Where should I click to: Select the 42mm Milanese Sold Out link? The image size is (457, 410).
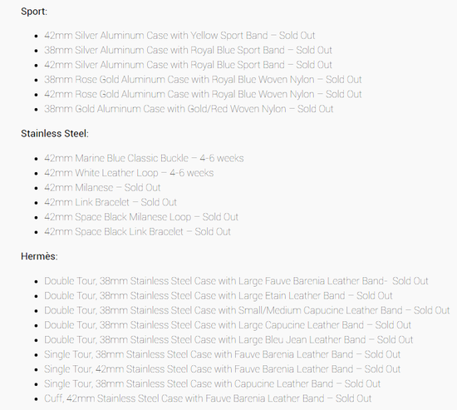tap(102, 188)
